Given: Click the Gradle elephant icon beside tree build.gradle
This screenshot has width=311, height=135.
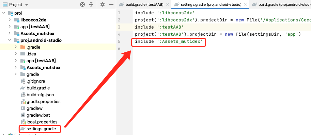Looking at the screenshot, I should tap(22, 88).
